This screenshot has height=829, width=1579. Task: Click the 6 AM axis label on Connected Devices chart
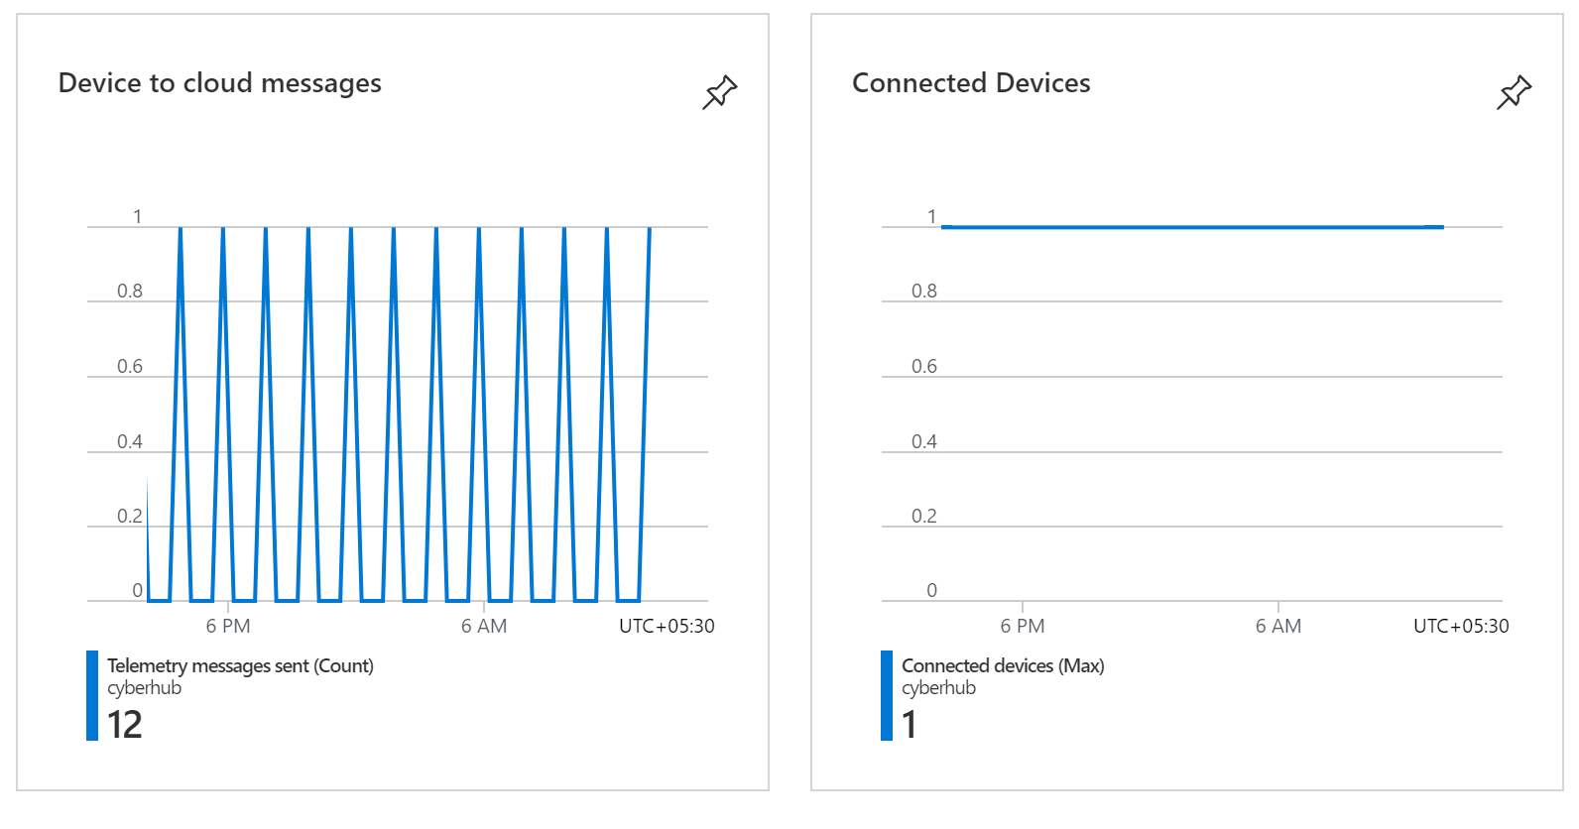click(x=1279, y=626)
